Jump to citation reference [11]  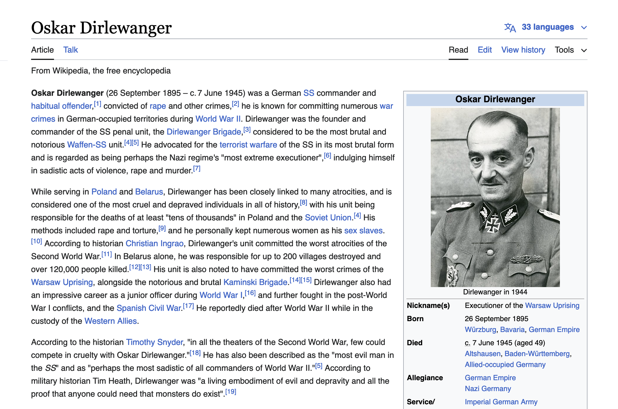coord(107,254)
